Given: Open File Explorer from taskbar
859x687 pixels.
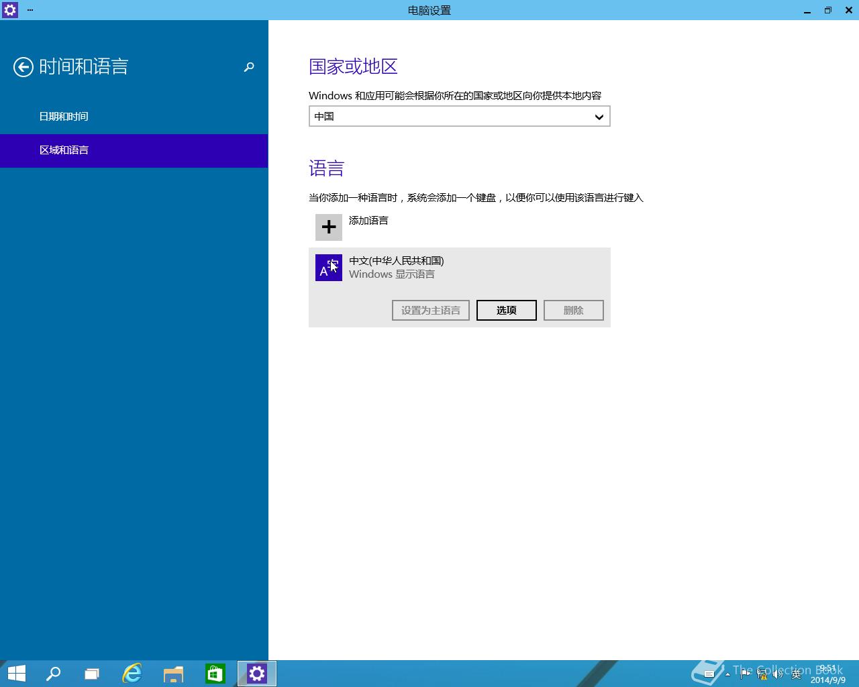Looking at the screenshot, I should click(x=174, y=674).
